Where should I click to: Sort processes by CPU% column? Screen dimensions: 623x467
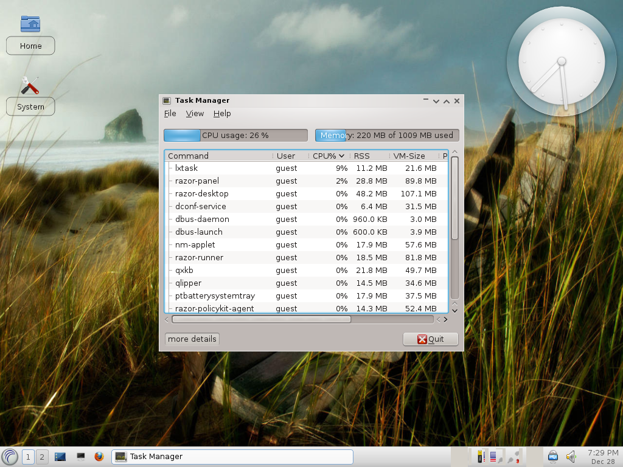[x=328, y=156]
